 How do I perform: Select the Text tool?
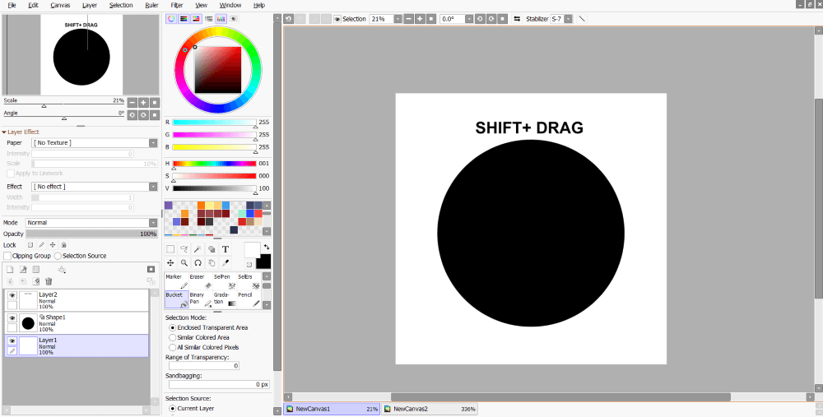(x=226, y=249)
